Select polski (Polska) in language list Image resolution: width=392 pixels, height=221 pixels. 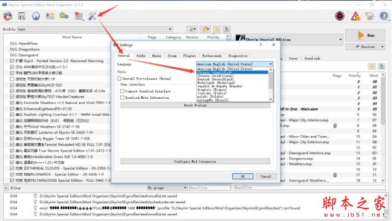coord(210,97)
